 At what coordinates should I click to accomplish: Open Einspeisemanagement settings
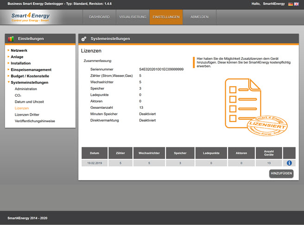point(31,70)
